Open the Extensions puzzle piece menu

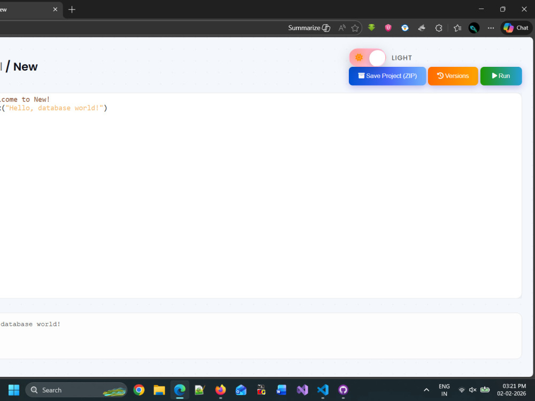point(439,28)
